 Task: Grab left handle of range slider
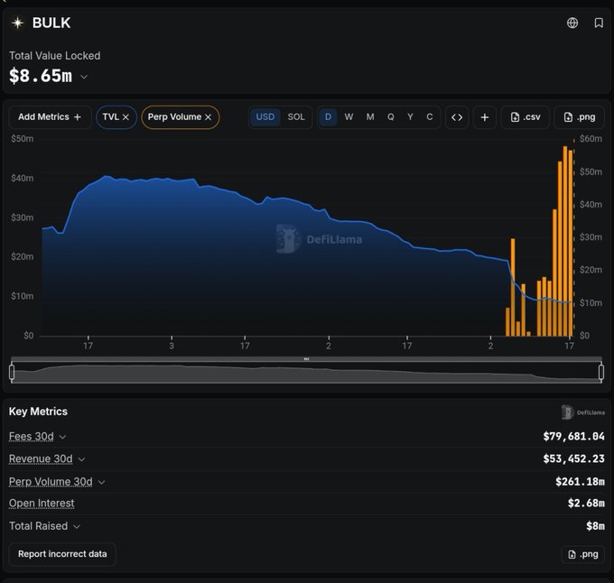point(12,372)
